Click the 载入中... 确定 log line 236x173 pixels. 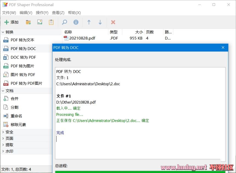pos(69,108)
